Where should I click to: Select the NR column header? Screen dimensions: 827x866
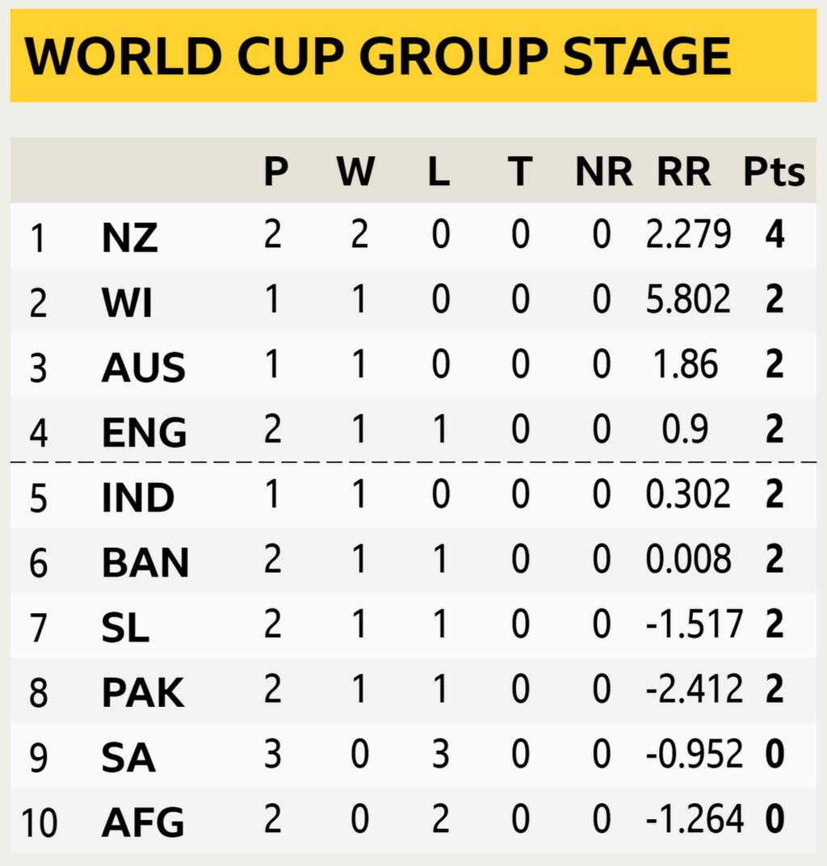(x=603, y=172)
